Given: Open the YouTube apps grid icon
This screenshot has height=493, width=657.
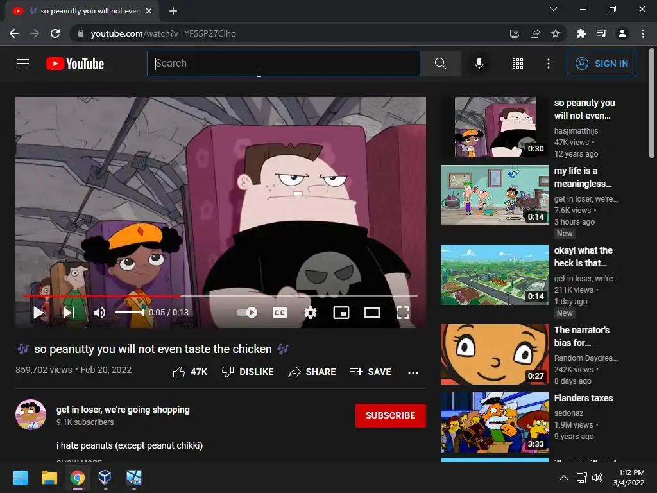Looking at the screenshot, I should coord(518,64).
